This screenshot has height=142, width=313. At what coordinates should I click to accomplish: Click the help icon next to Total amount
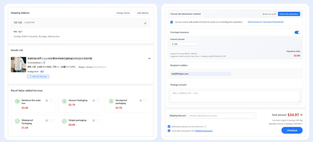pos(301,115)
